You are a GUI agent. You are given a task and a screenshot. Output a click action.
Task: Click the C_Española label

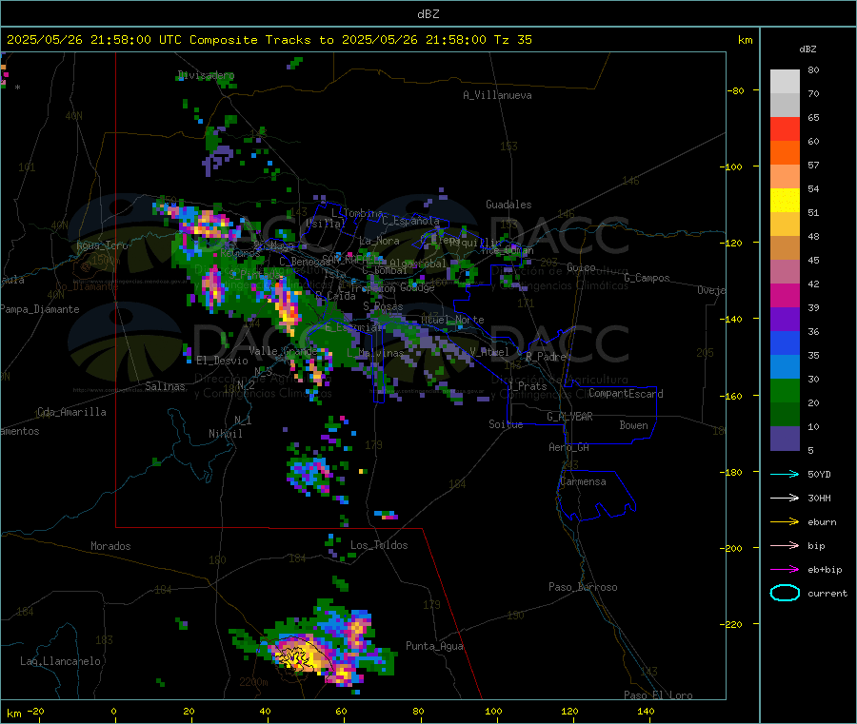(x=411, y=221)
